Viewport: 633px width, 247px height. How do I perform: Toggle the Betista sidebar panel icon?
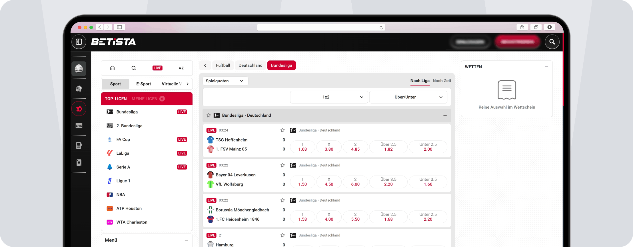point(79,42)
